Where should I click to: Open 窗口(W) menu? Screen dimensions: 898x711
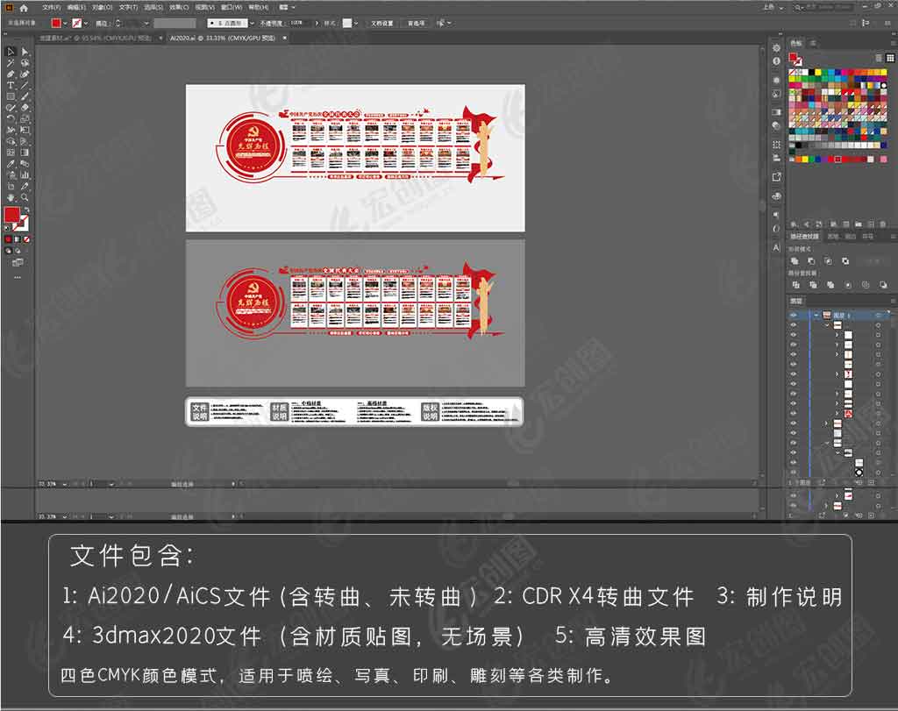pos(231,7)
